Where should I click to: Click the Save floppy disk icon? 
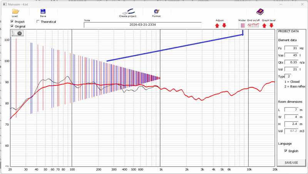[43, 11]
